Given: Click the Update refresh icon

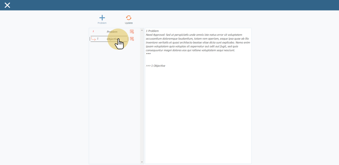Looking at the screenshot, I should 129,18.
